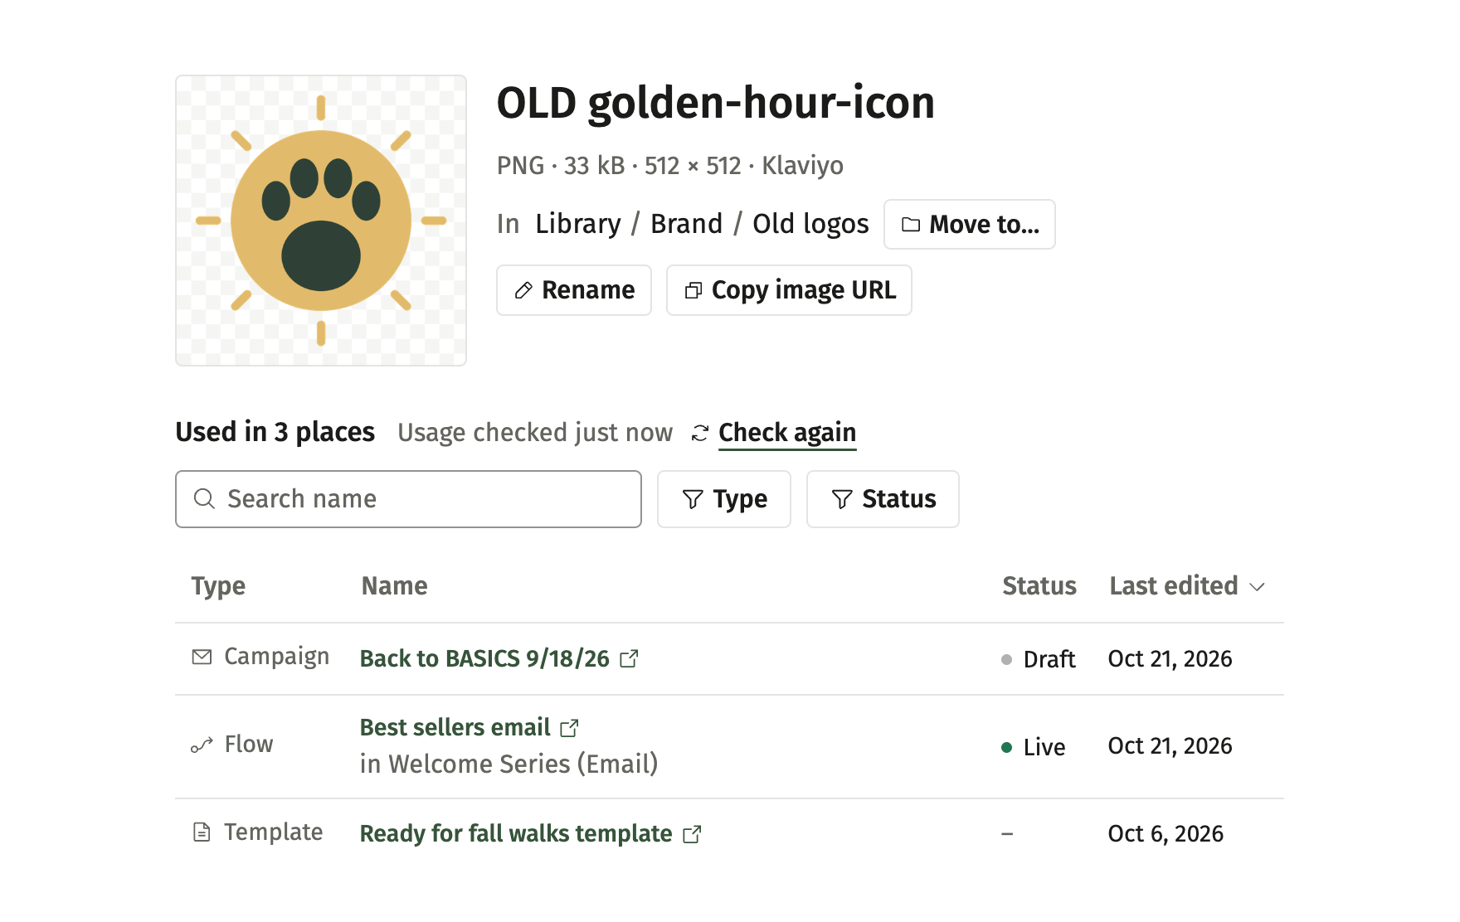Click Oct 21, 2026 date in Campaign row
The width and height of the screenshot is (1460, 922).
click(x=1170, y=658)
